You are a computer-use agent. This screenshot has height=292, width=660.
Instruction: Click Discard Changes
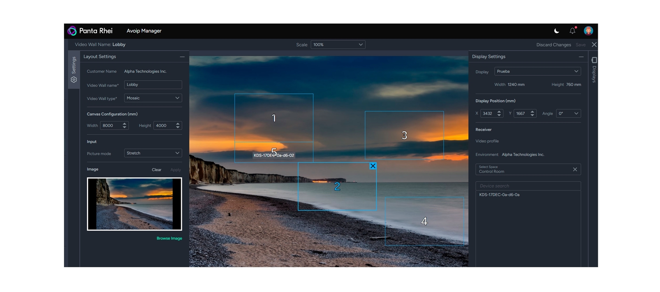click(553, 45)
